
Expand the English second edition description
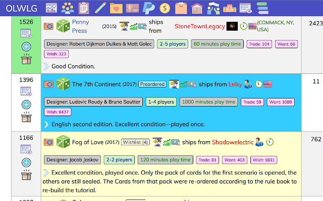[46, 124]
